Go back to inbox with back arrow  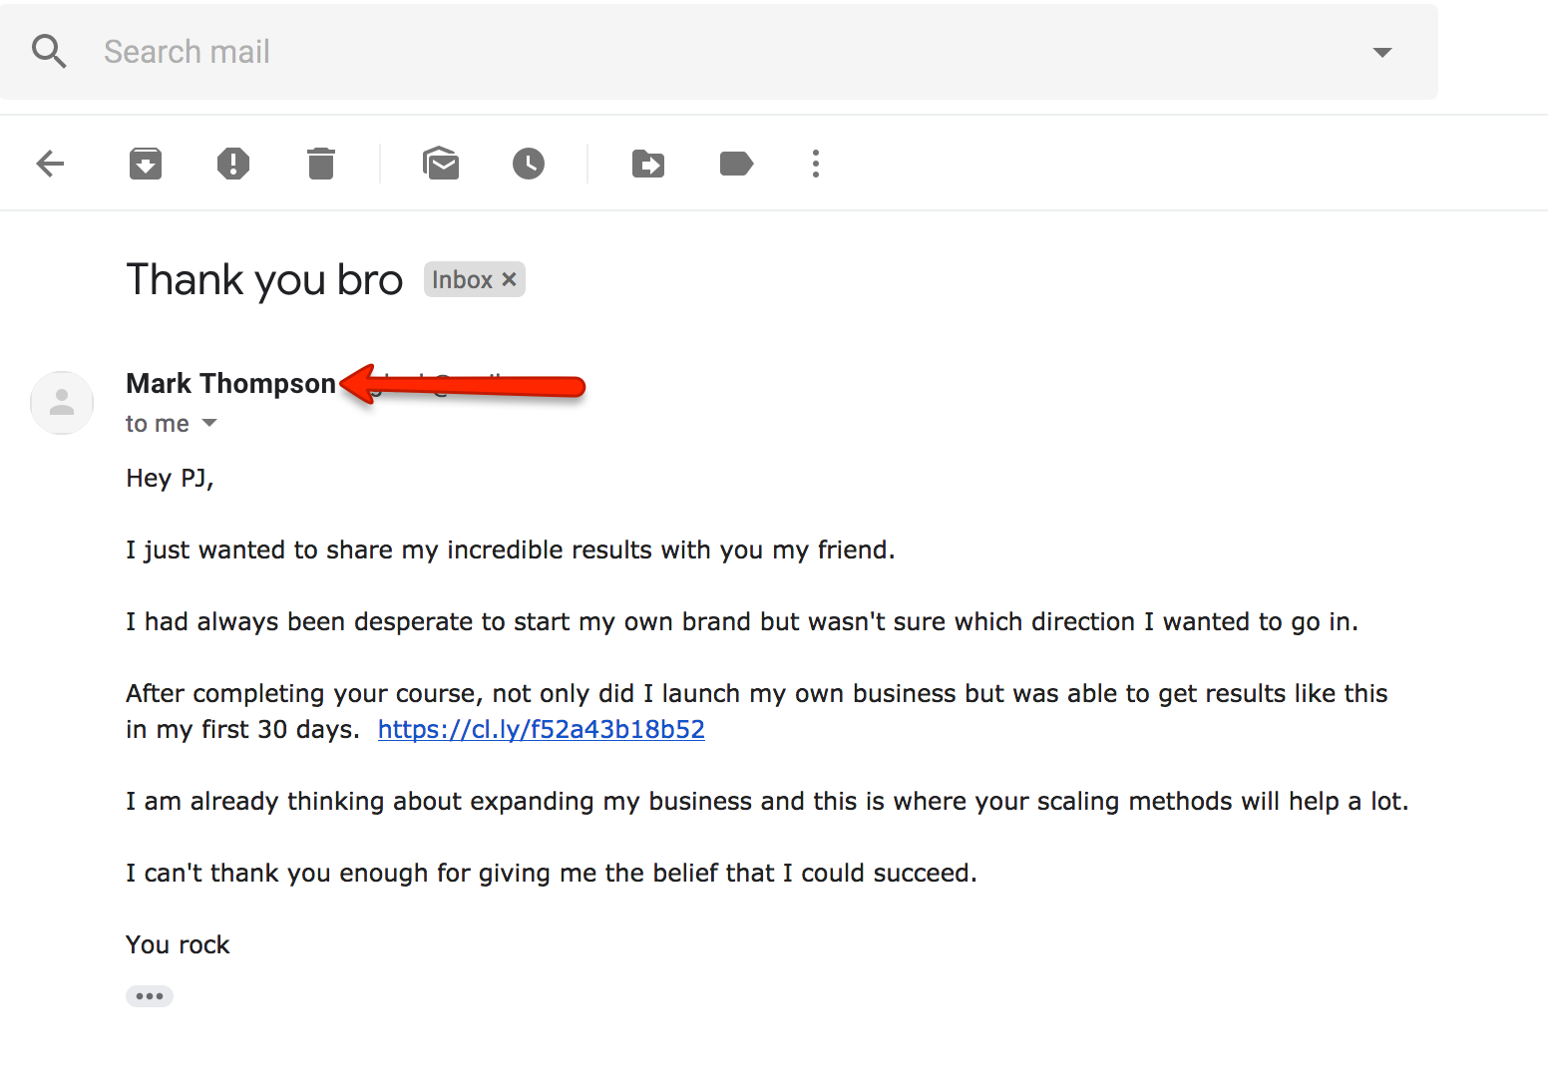point(50,164)
